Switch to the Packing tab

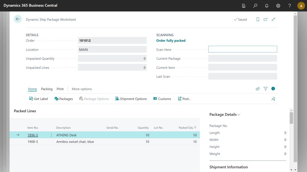pos(47,89)
